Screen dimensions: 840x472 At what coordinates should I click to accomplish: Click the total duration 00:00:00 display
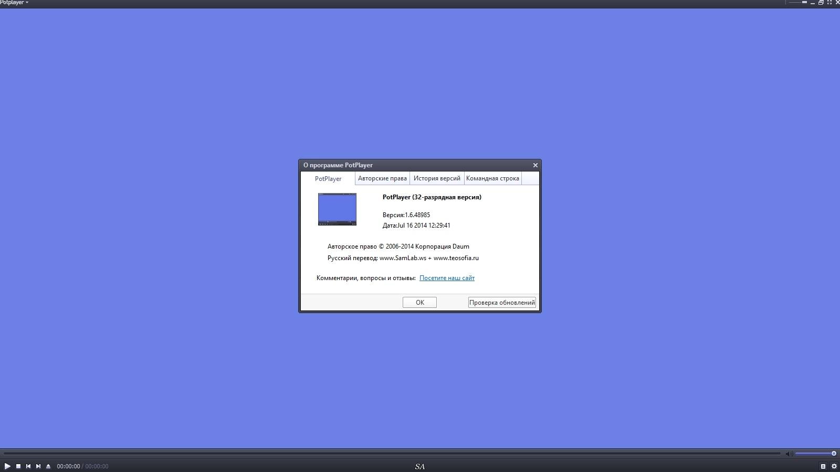(97, 466)
